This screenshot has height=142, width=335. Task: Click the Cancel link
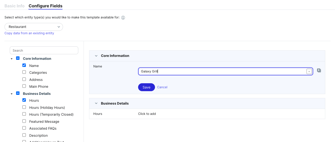click(x=162, y=87)
